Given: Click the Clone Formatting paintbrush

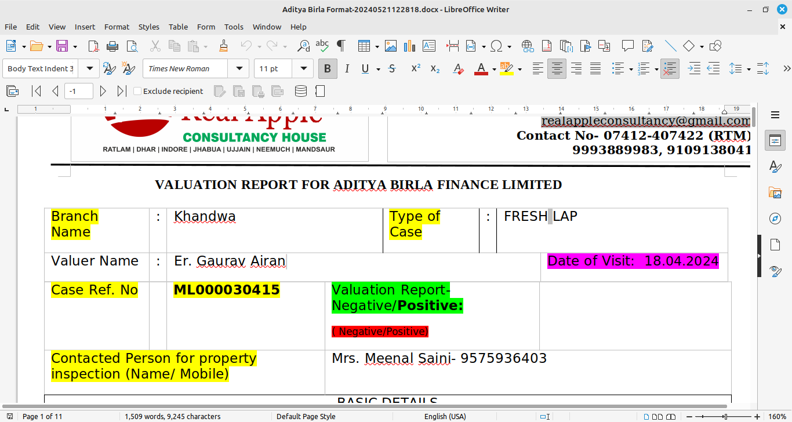Looking at the screenshot, I should [223, 46].
